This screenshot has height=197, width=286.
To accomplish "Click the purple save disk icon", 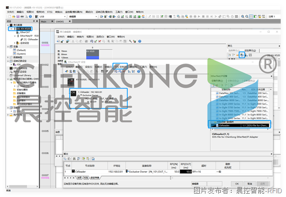I will (x=18, y=17).
